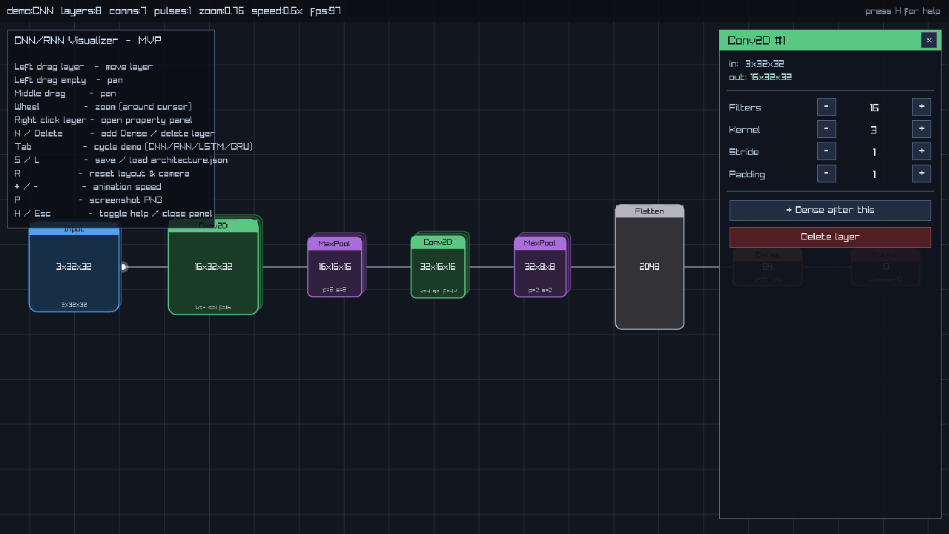
Task: Select the MaxPool 16x16x16 layer node
Action: point(335,267)
